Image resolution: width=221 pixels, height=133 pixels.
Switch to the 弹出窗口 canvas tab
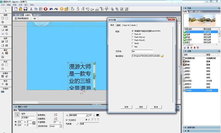[x=37, y=15]
